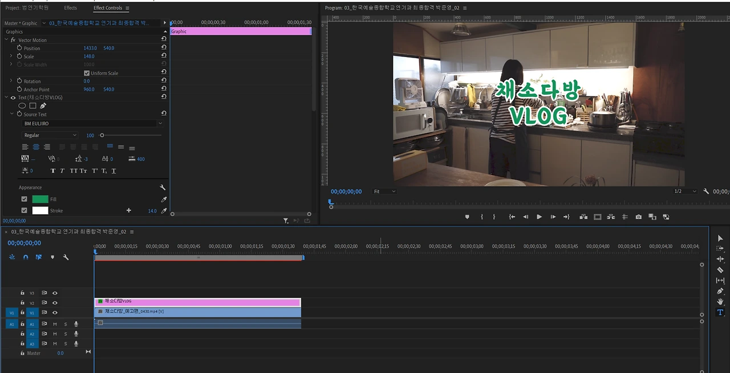
Task: Select the Razor tool
Action: (720, 270)
